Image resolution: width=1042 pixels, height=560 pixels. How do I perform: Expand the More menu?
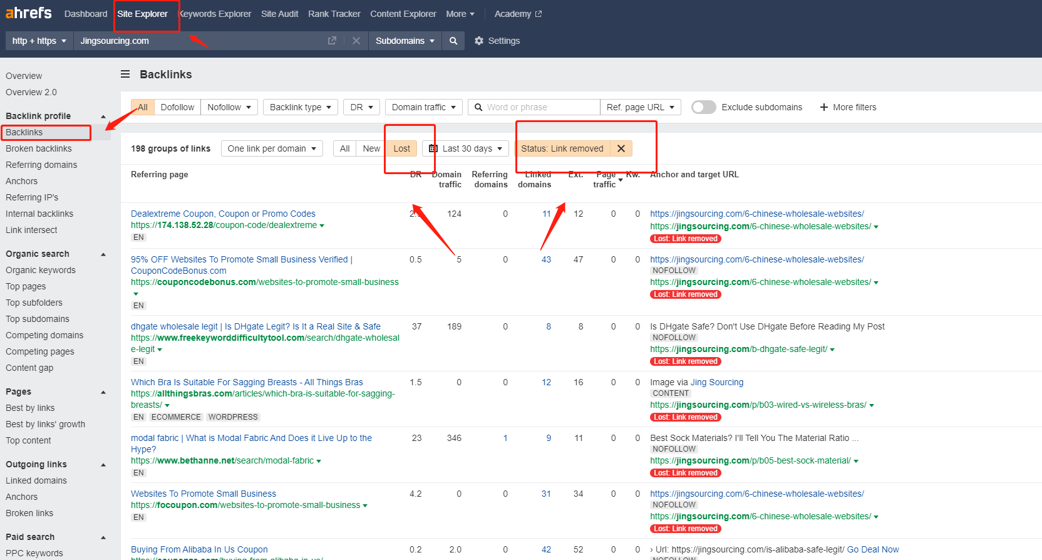(460, 14)
